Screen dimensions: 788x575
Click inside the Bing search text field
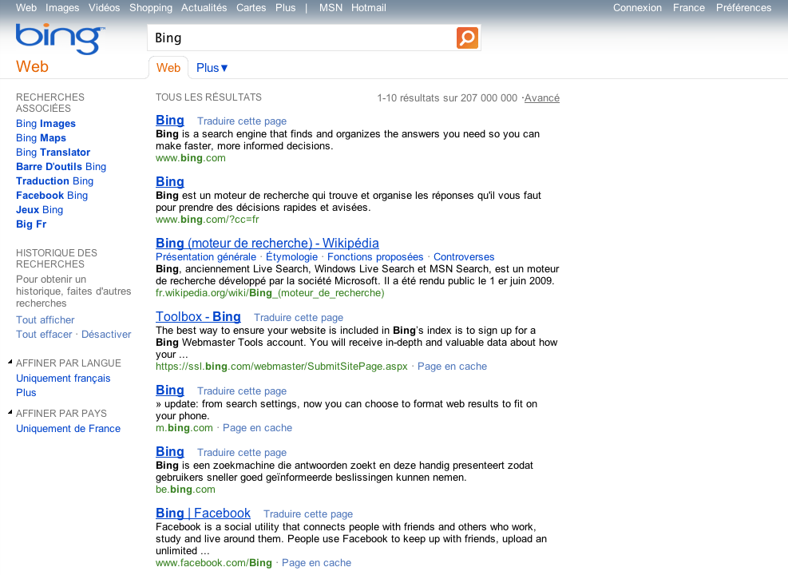tap(302, 38)
